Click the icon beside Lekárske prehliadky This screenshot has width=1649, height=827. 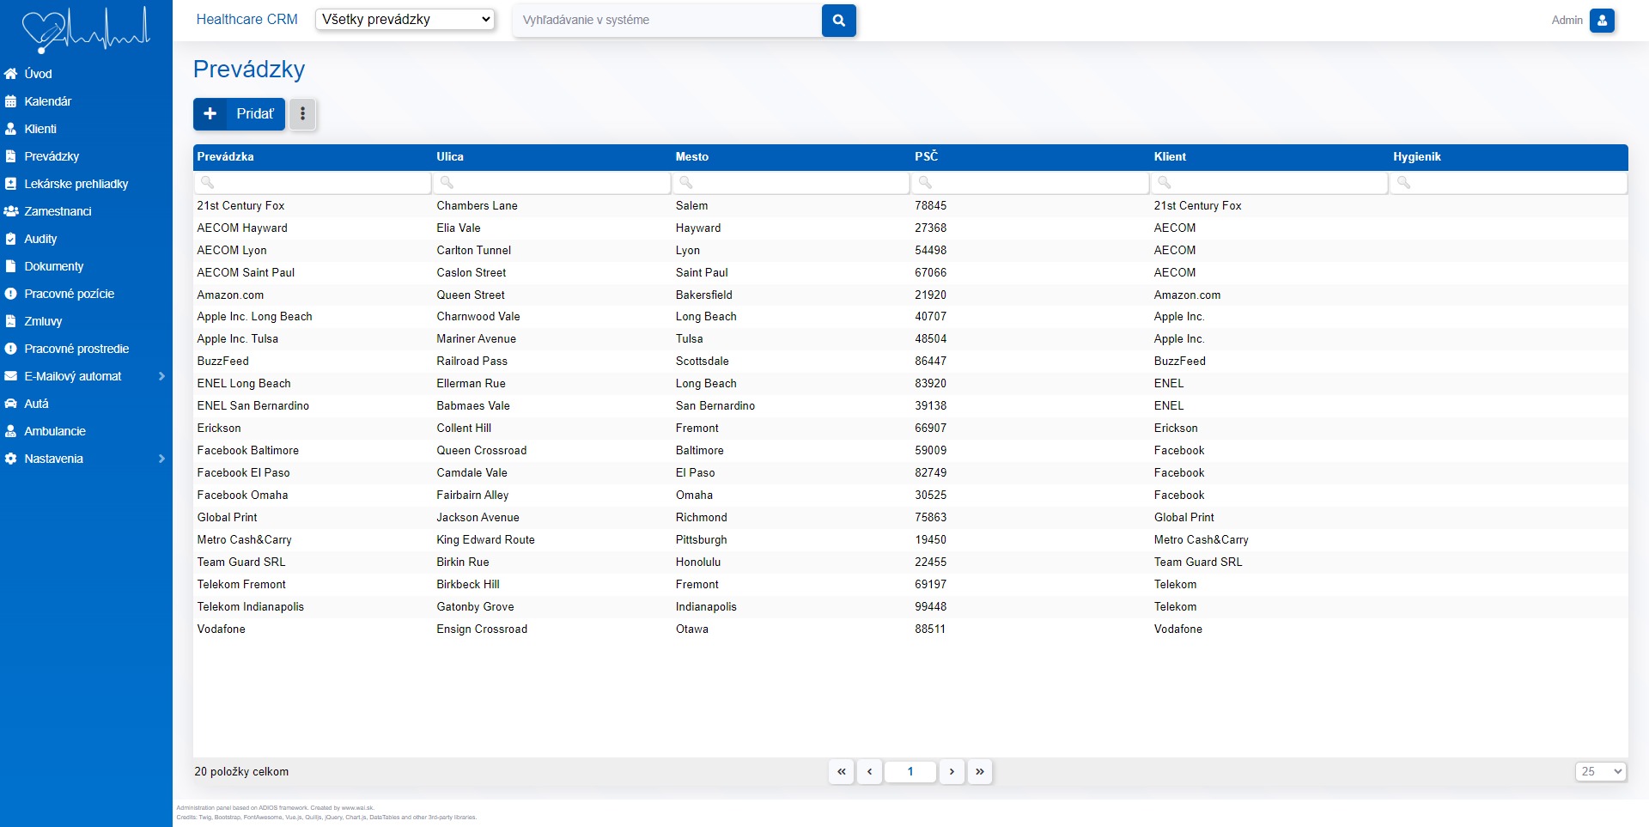pos(10,184)
